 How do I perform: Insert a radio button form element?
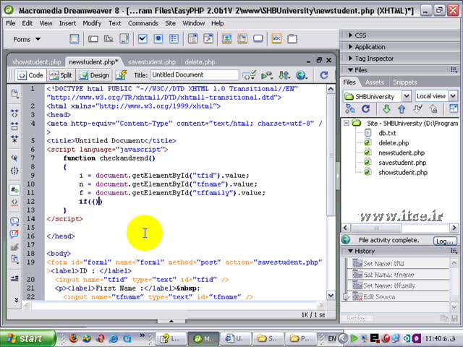pyautogui.click(x=158, y=39)
